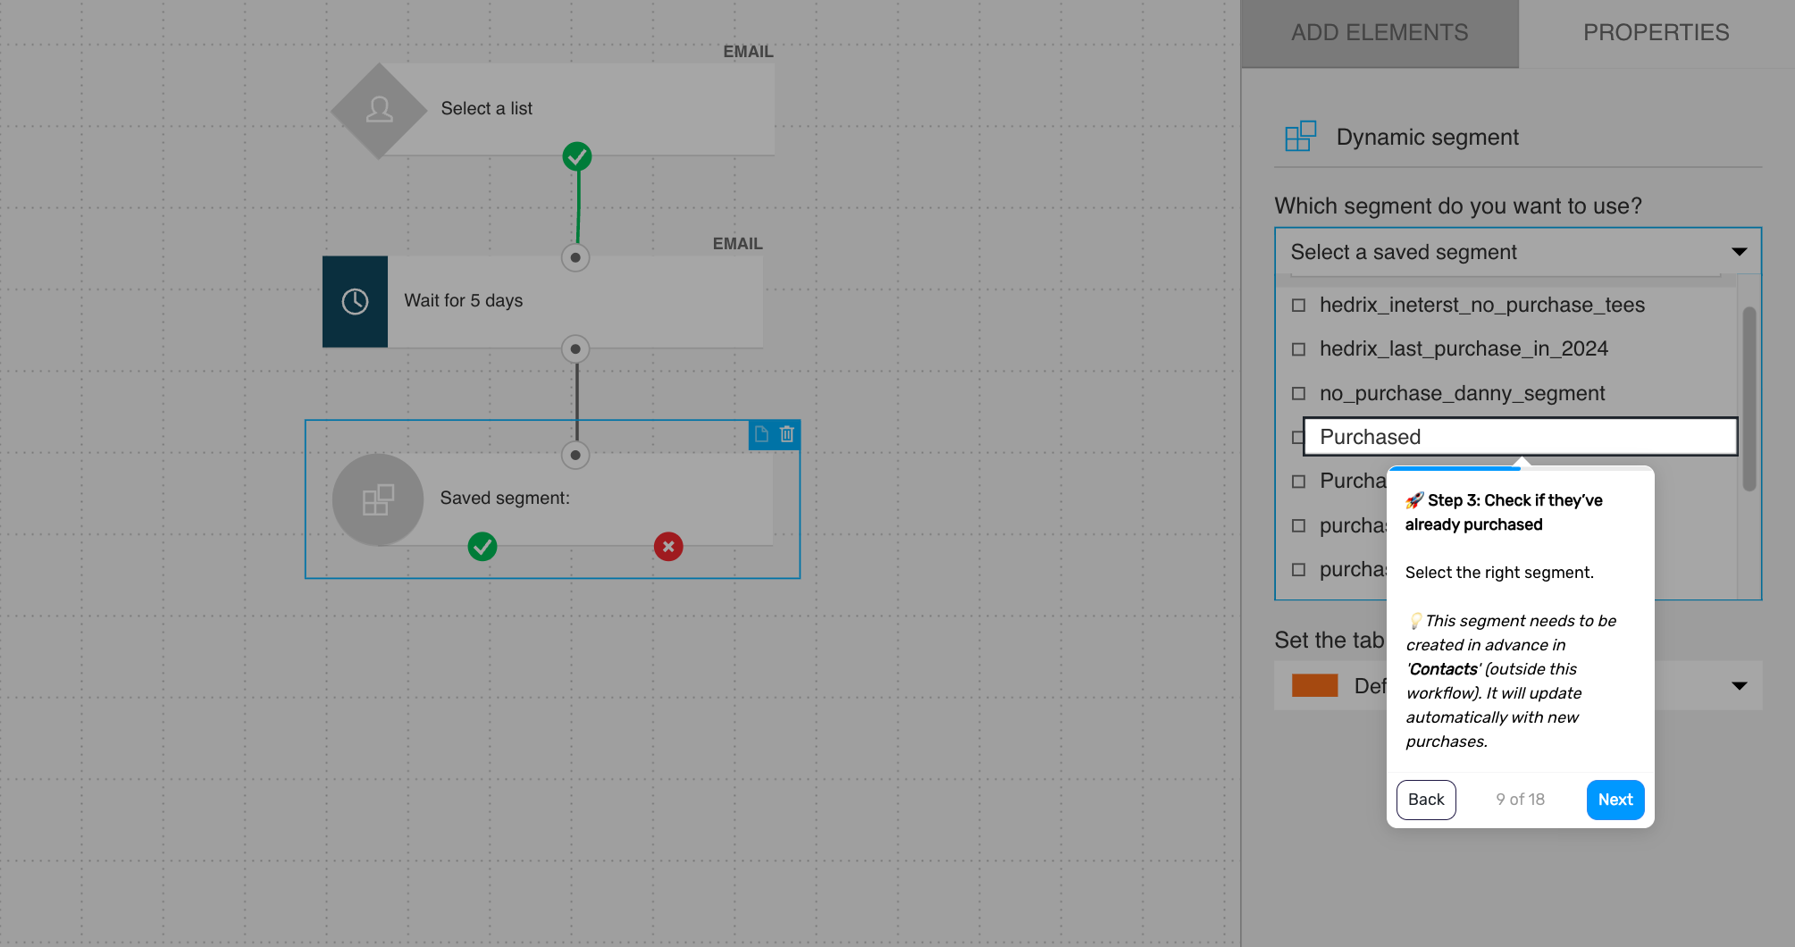Click Dynamic segment icon in properties panel
Viewport: 1795px width, 947px height.
tap(1300, 137)
